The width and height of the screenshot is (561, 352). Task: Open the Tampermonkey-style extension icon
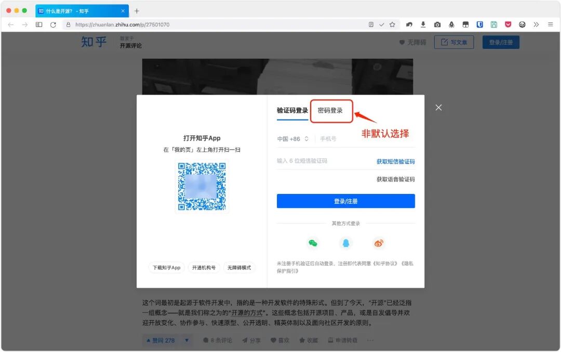465,25
